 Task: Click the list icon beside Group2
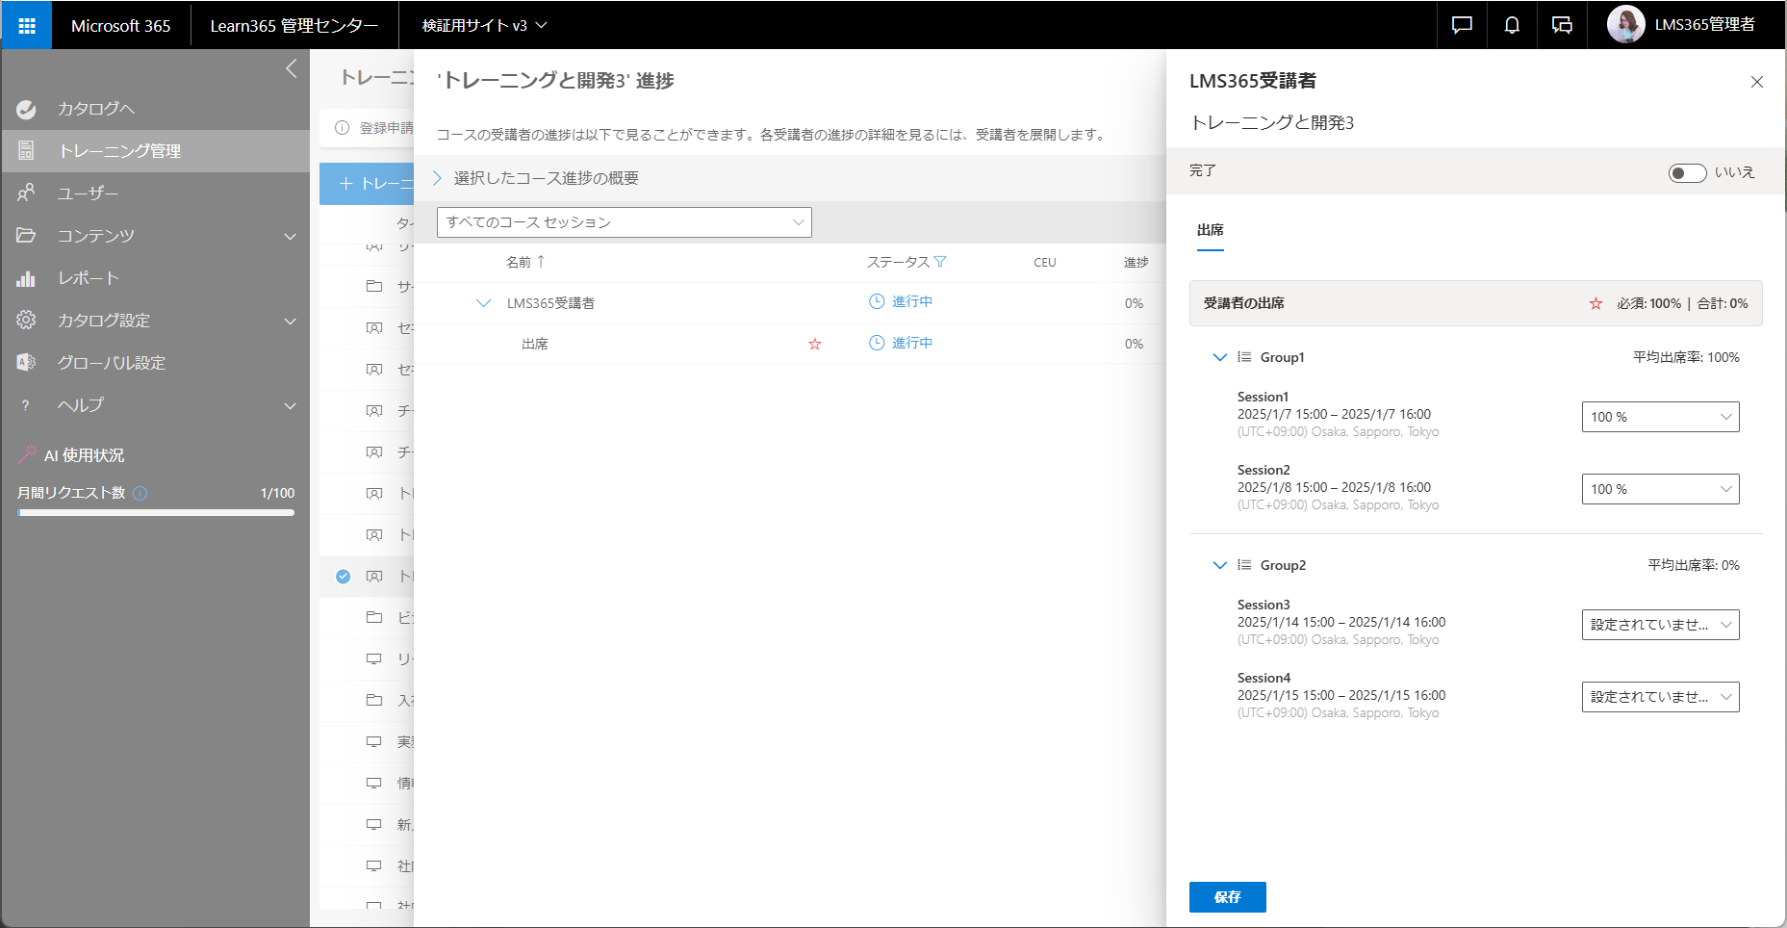pyautogui.click(x=1244, y=565)
